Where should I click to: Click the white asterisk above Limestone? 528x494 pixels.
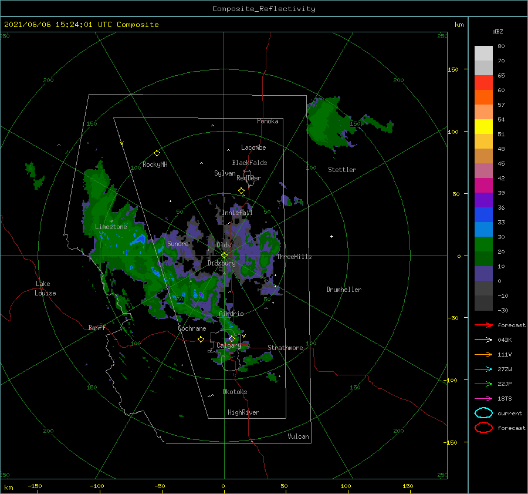pyautogui.click(x=111, y=221)
